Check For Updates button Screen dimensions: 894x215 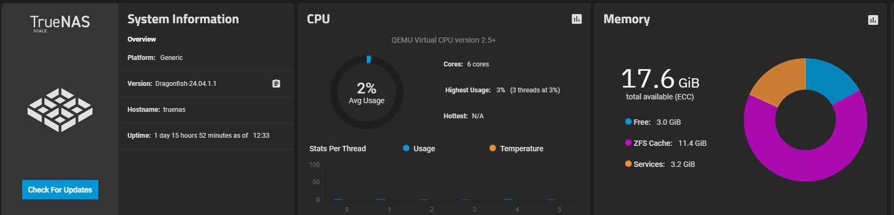coord(60,190)
